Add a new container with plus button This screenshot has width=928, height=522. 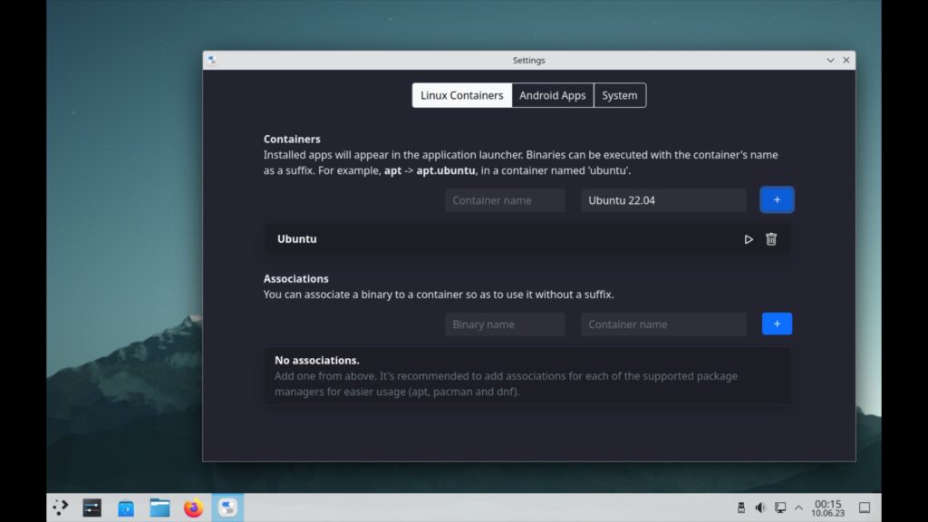(x=777, y=200)
